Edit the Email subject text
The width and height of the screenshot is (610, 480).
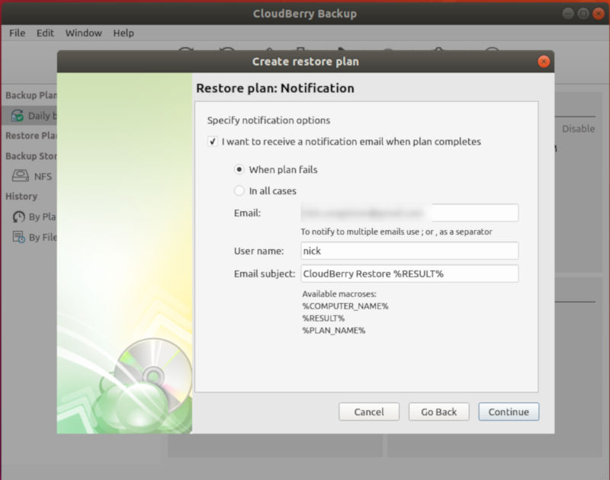tap(409, 274)
